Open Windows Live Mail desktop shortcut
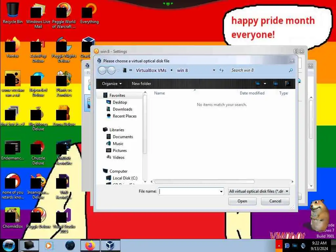Screen dimensions: 336x252 [38, 15]
